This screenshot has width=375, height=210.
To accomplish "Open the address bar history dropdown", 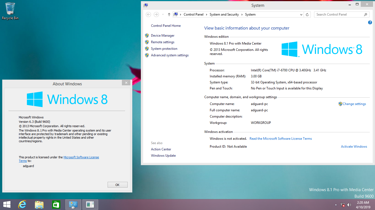I will (x=301, y=14).
